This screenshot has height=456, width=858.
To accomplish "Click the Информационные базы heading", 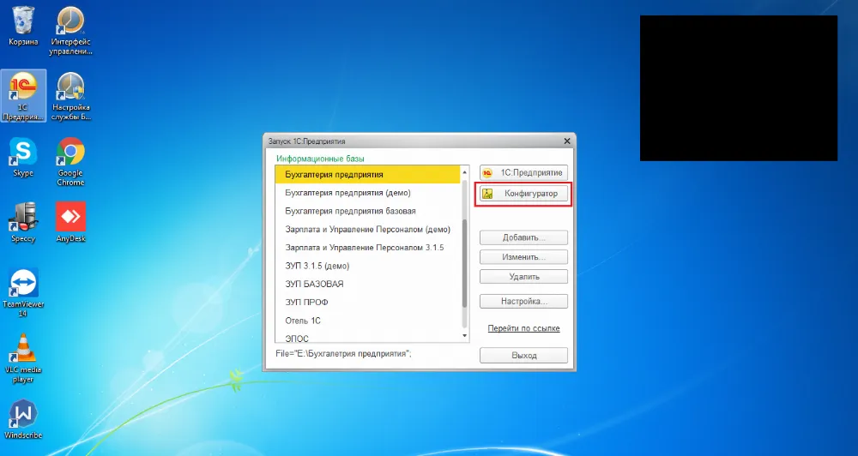I will tap(320, 159).
